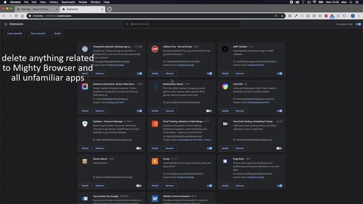This screenshot has height=204, width=363.
Task: Click Pack extension button
Action: tap(38, 33)
